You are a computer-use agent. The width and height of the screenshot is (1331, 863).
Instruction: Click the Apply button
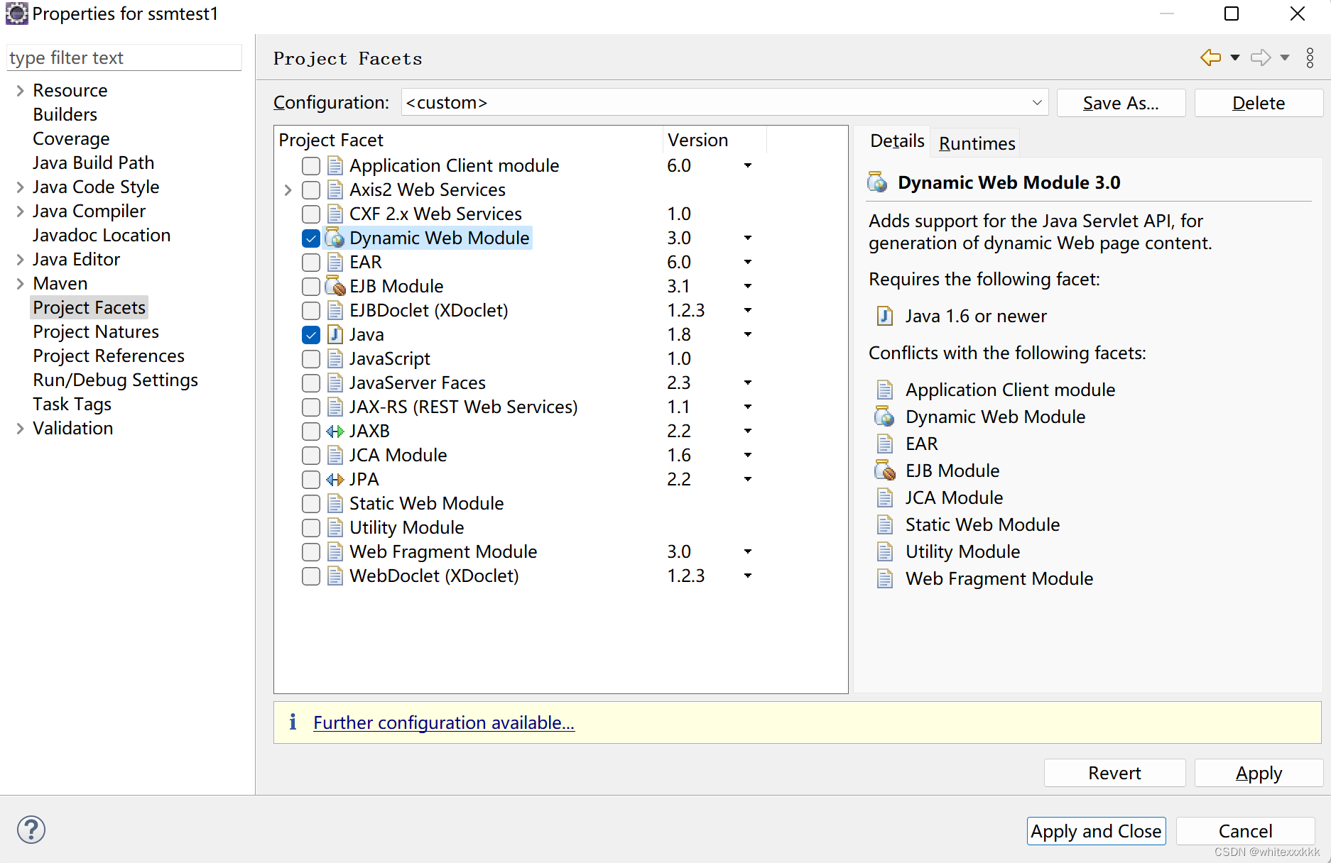coord(1259,773)
